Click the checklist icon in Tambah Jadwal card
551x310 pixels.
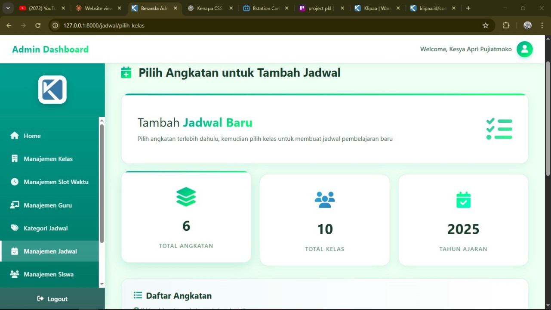(x=499, y=129)
